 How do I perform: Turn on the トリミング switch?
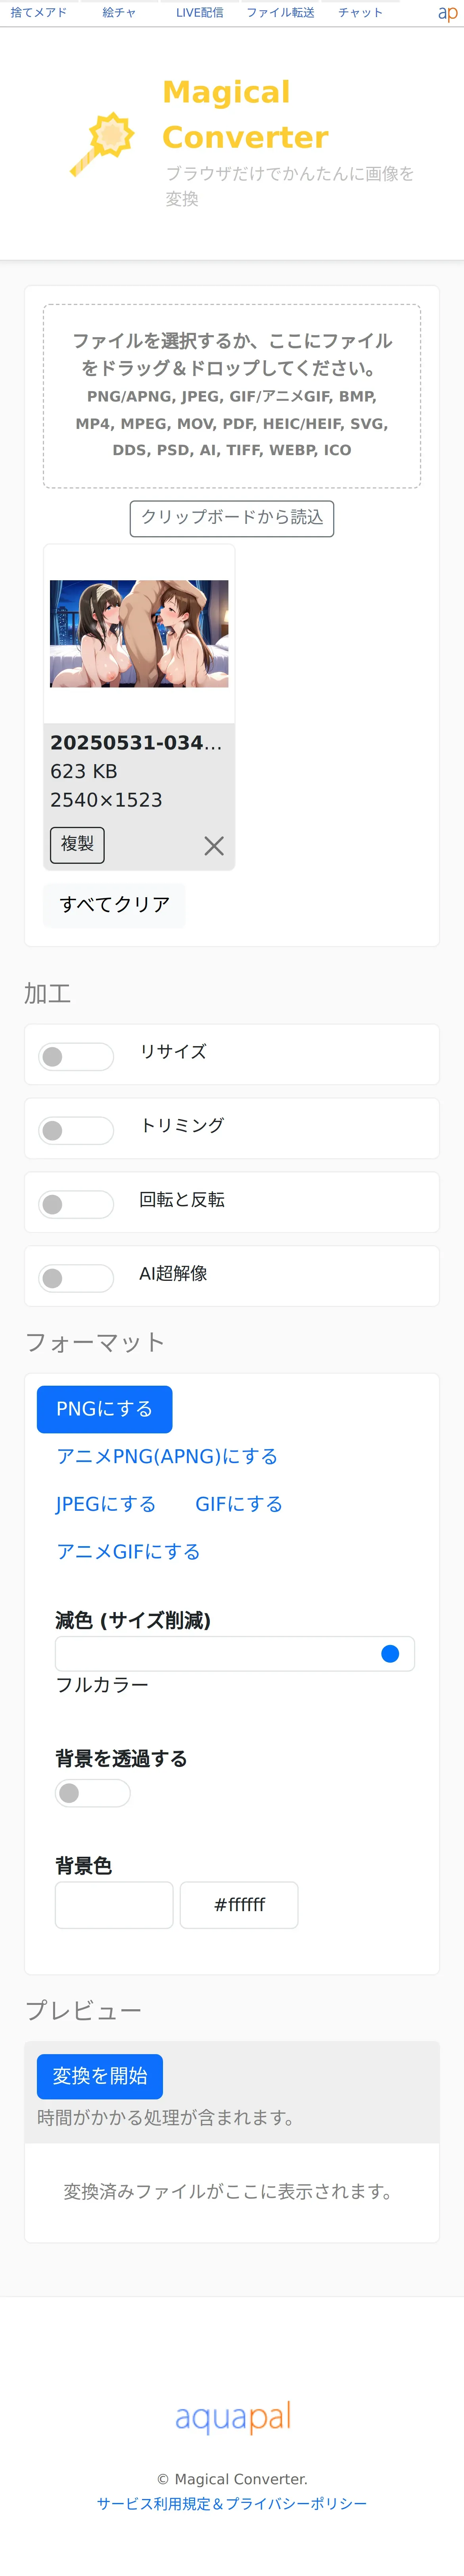[76, 1130]
